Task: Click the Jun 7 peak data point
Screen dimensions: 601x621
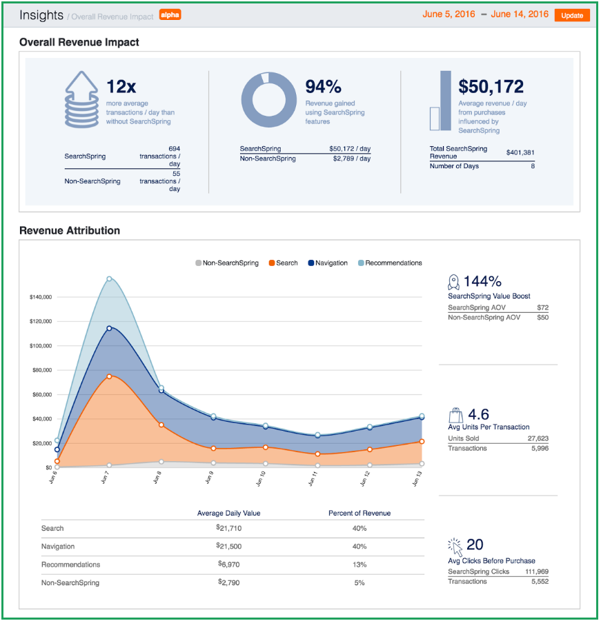Action: pyautogui.click(x=108, y=278)
